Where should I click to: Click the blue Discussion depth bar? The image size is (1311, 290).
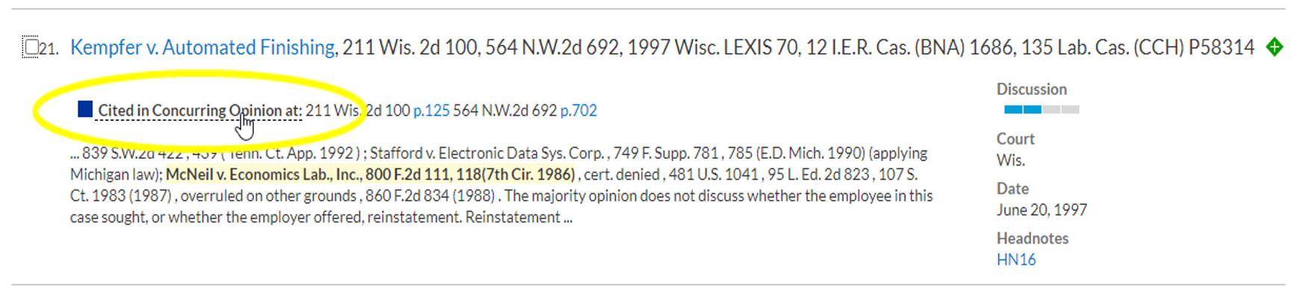(x=1041, y=110)
